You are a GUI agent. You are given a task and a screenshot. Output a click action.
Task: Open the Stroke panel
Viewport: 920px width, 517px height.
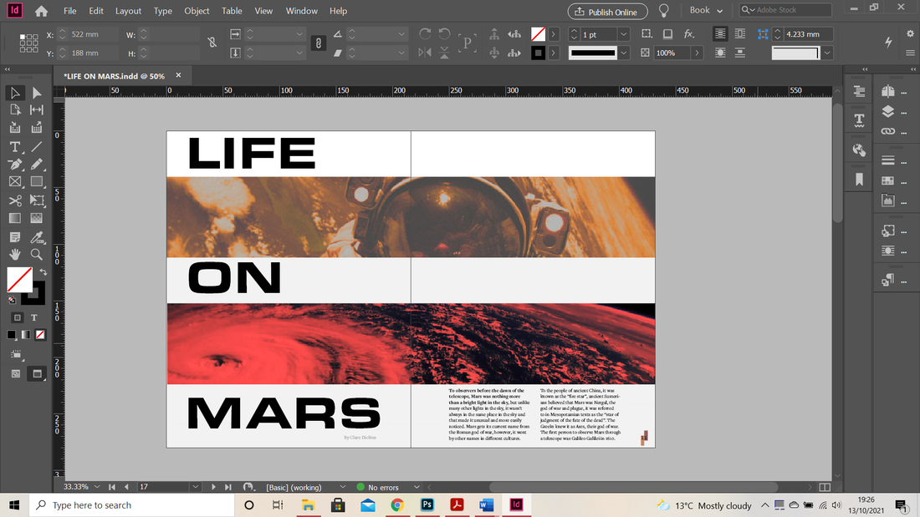click(887, 160)
